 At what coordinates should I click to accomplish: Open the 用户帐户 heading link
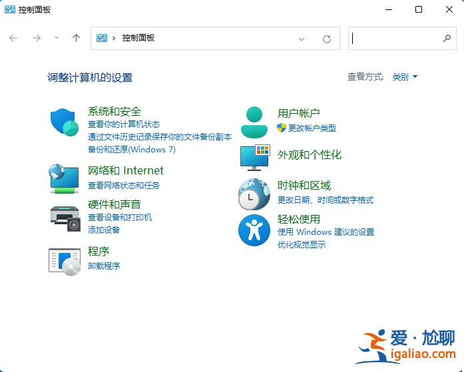[299, 113]
